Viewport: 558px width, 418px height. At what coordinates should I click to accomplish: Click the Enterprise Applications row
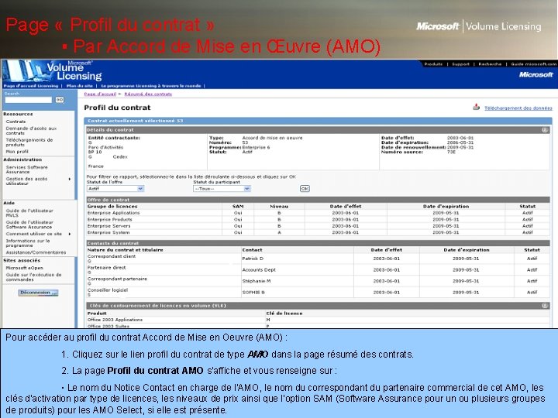318,213
